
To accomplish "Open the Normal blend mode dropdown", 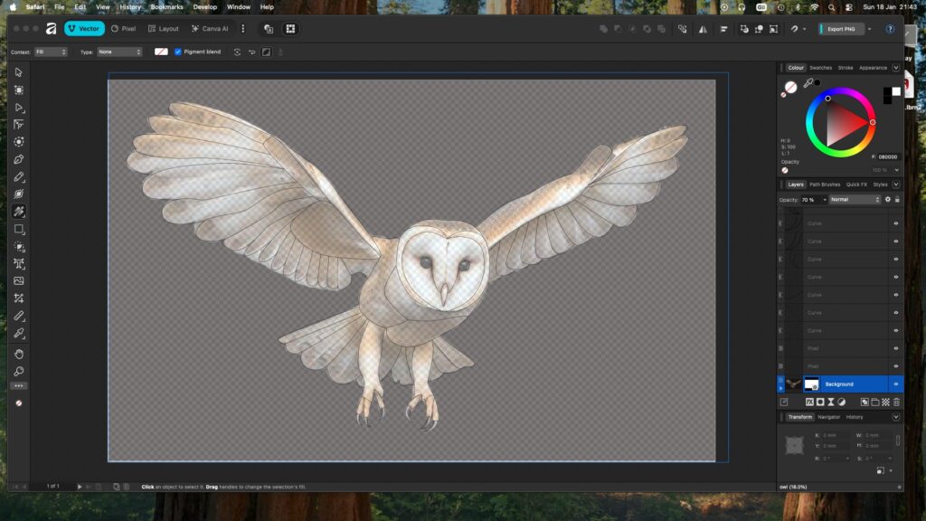I will (854, 199).
